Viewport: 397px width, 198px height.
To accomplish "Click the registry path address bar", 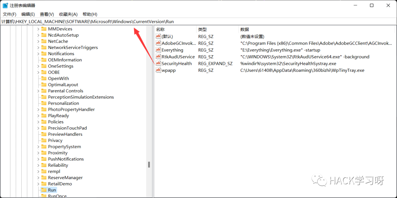I will [x=198, y=22].
